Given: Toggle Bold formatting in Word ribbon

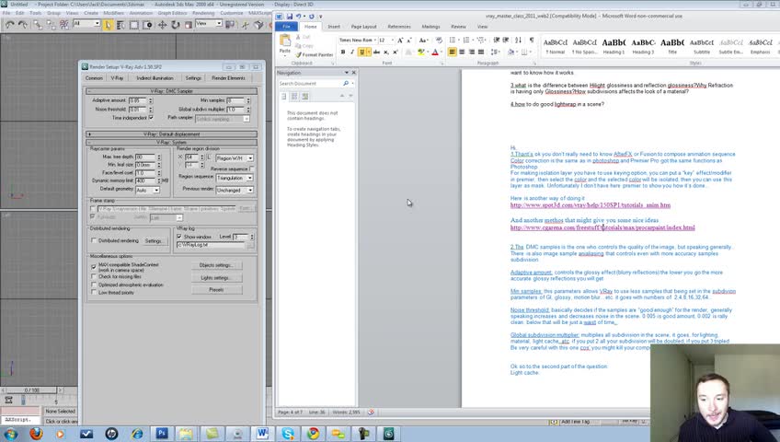Looking at the screenshot, I should point(343,52).
